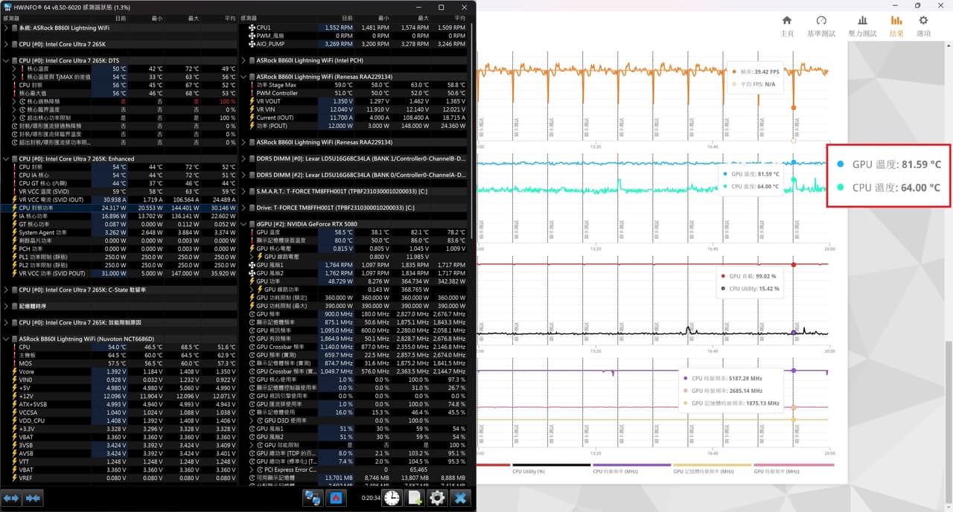Open the network remote monitoring icon in HWiNFO
953x512 pixels.
point(313,498)
